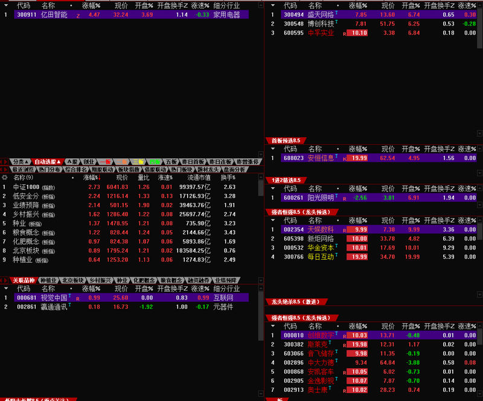
Task: Click the R marker on the 视觉中国 row
Action: coord(78,299)
